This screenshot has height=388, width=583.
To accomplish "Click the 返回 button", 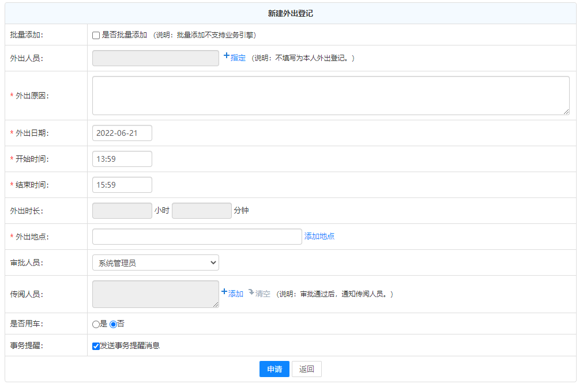I will 307,369.
